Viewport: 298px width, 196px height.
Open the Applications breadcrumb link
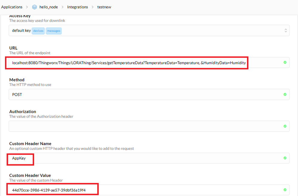click(x=12, y=7)
